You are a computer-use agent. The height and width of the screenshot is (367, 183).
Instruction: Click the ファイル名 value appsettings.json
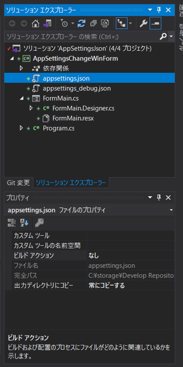pos(112,265)
